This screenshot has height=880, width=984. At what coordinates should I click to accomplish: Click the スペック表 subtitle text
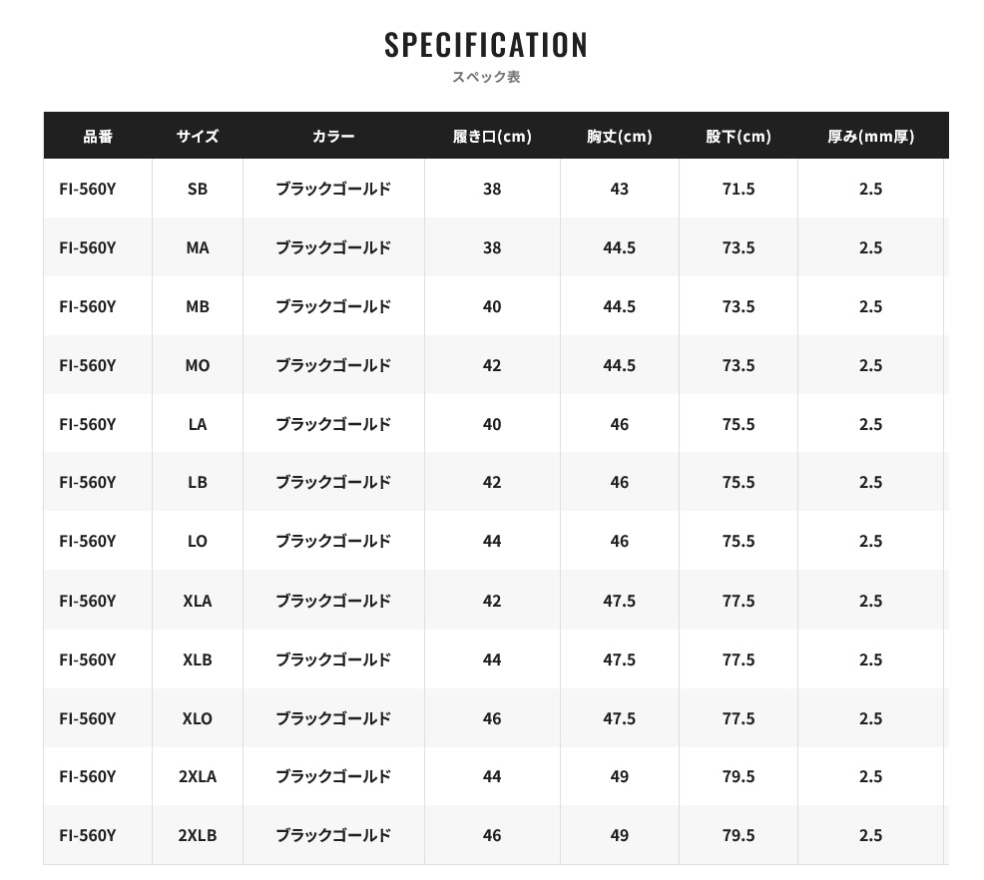coord(486,77)
